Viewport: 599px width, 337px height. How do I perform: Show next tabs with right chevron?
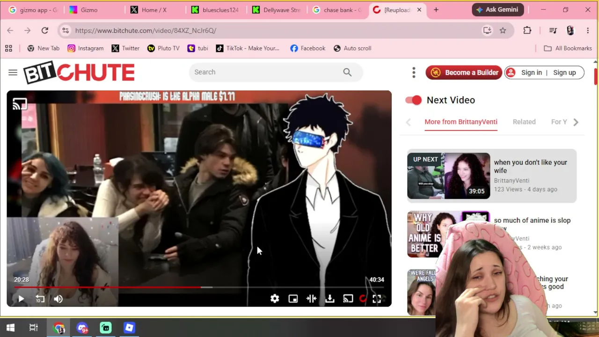tap(576, 122)
